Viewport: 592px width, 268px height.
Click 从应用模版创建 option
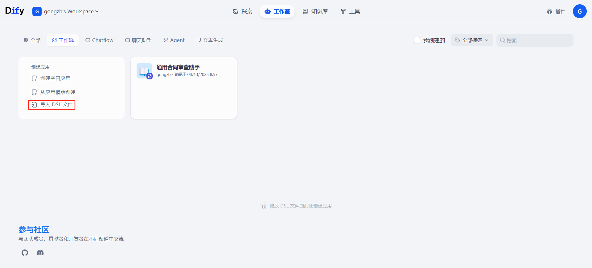54,92
